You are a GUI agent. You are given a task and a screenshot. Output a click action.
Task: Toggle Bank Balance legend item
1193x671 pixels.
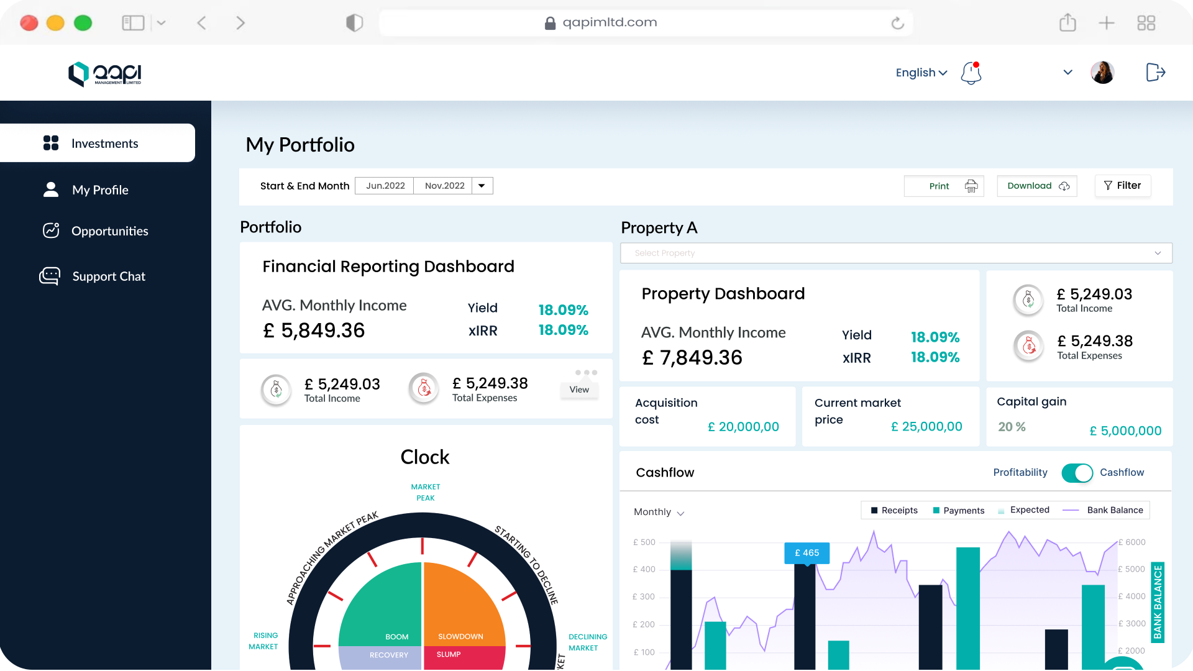pos(1103,510)
